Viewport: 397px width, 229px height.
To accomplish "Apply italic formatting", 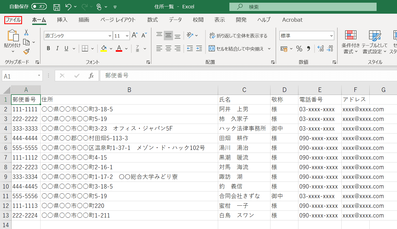I will point(57,49).
